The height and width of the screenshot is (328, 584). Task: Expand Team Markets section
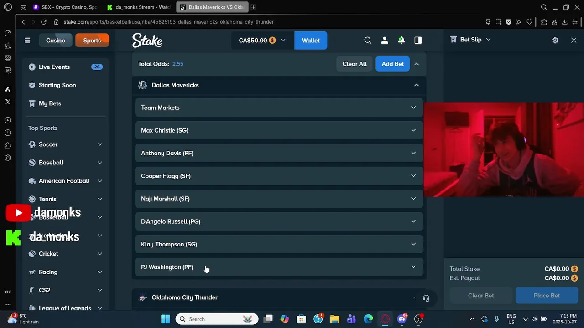(x=279, y=108)
